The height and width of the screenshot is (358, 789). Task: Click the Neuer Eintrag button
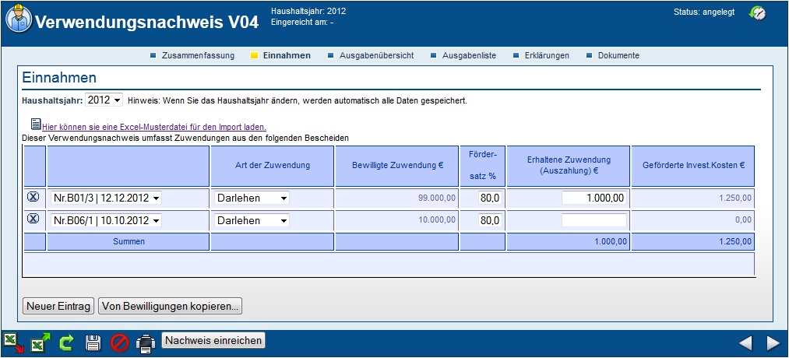coord(59,306)
